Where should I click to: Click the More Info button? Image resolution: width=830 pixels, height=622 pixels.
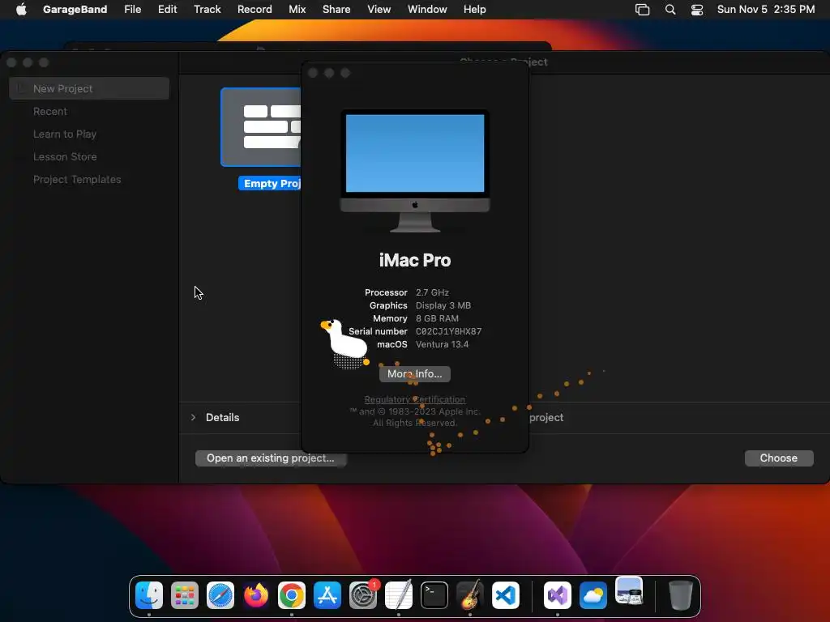pyautogui.click(x=415, y=374)
